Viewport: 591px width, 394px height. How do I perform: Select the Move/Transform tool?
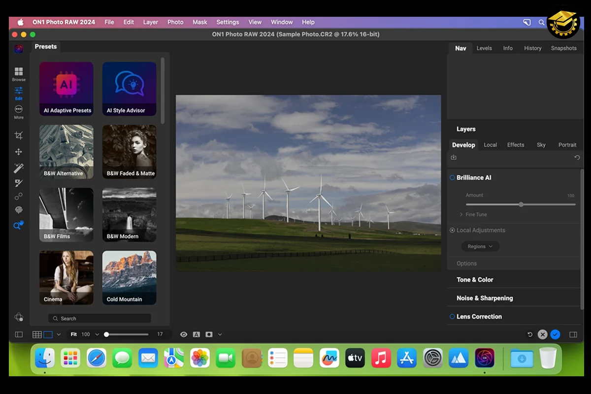coord(19,152)
